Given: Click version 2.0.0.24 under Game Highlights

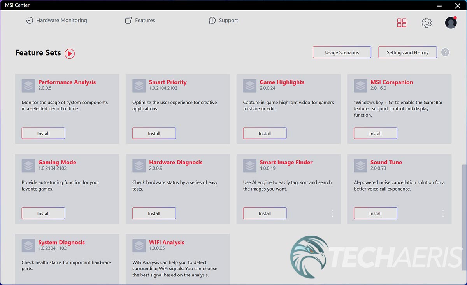Looking at the screenshot, I should point(268,88).
